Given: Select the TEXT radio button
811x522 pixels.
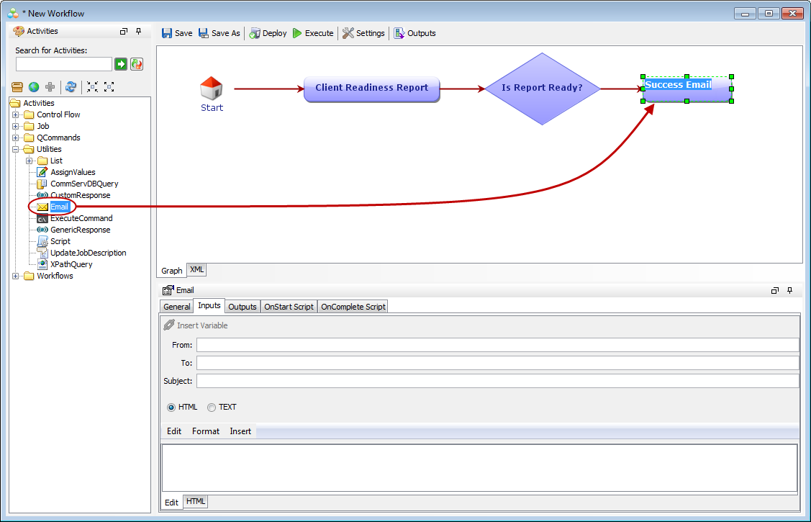Looking at the screenshot, I should click(212, 408).
